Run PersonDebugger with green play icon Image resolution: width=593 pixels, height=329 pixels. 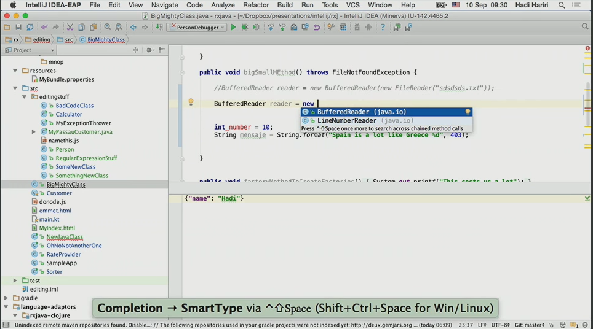click(x=233, y=27)
